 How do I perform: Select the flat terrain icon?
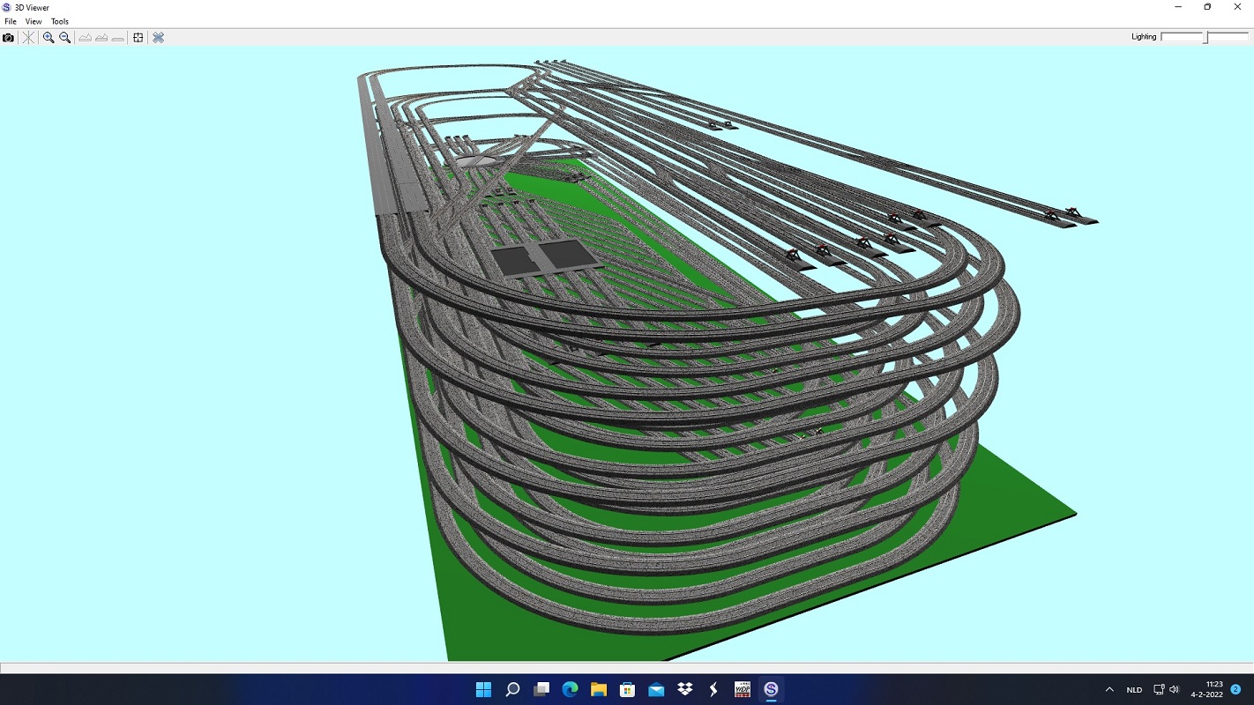coord(117,38)
